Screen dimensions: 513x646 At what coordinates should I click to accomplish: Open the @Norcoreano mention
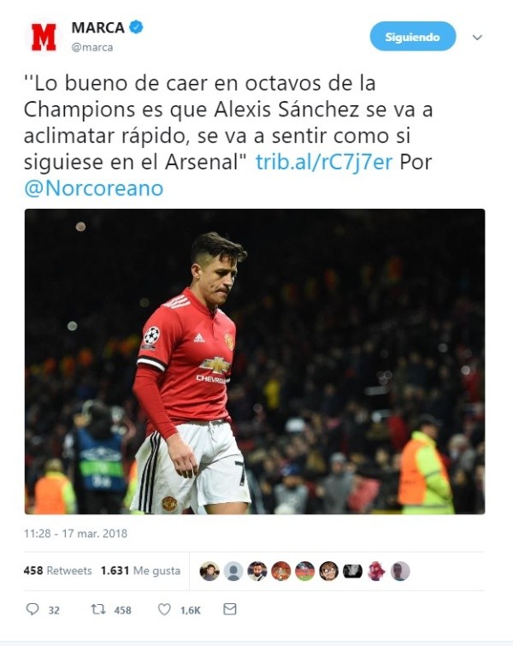click(94, 188)
